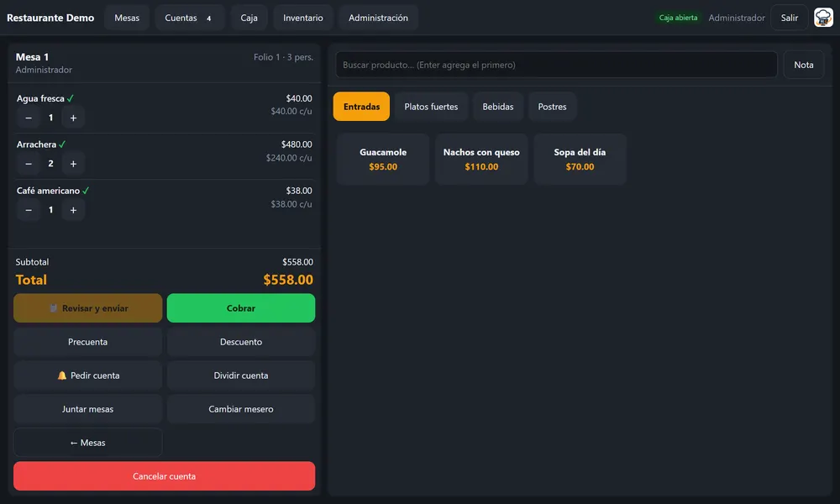
Task: Go back with the ← Mesas button
Action: click(88, 443)
